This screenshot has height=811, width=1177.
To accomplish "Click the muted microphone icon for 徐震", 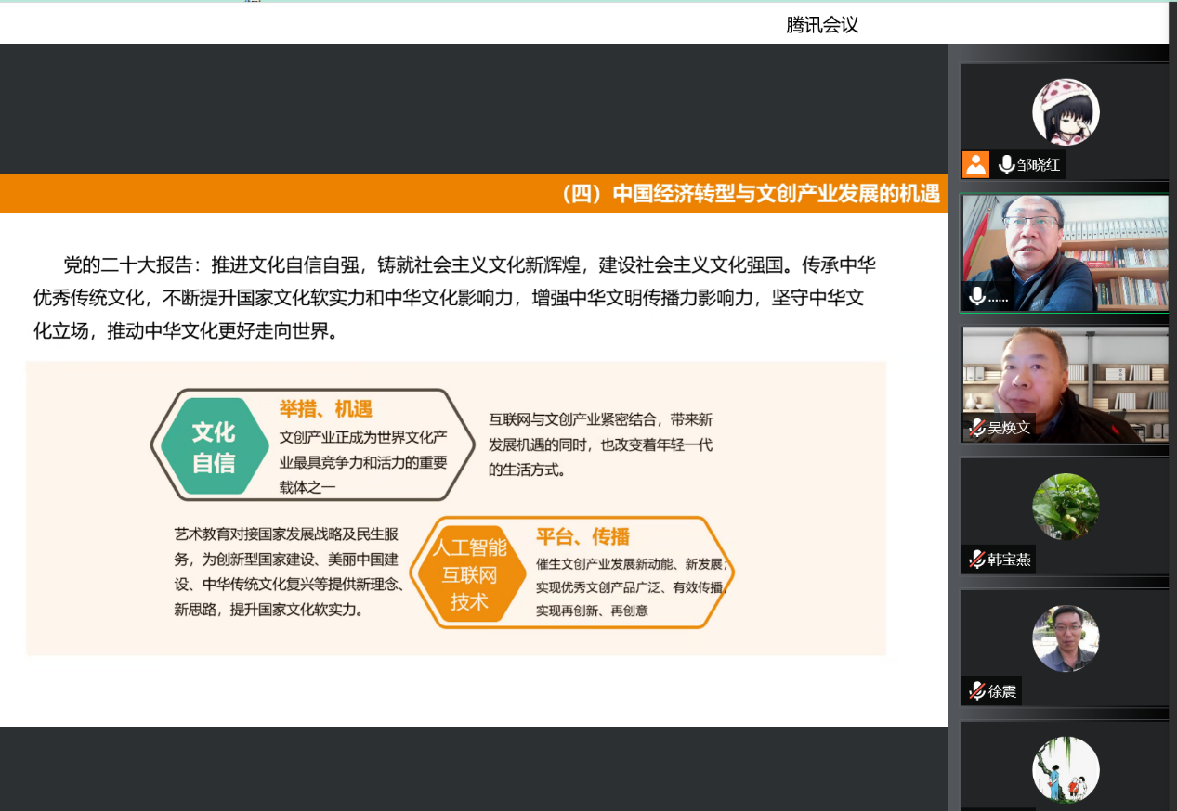I will (x=976, y=691).
